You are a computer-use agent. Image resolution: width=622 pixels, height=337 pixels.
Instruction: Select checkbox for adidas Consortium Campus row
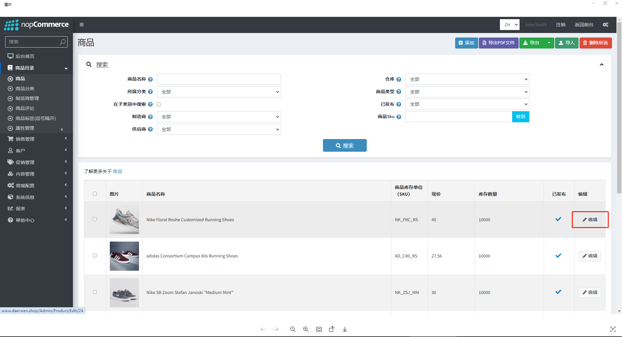(x=95, y=255)
